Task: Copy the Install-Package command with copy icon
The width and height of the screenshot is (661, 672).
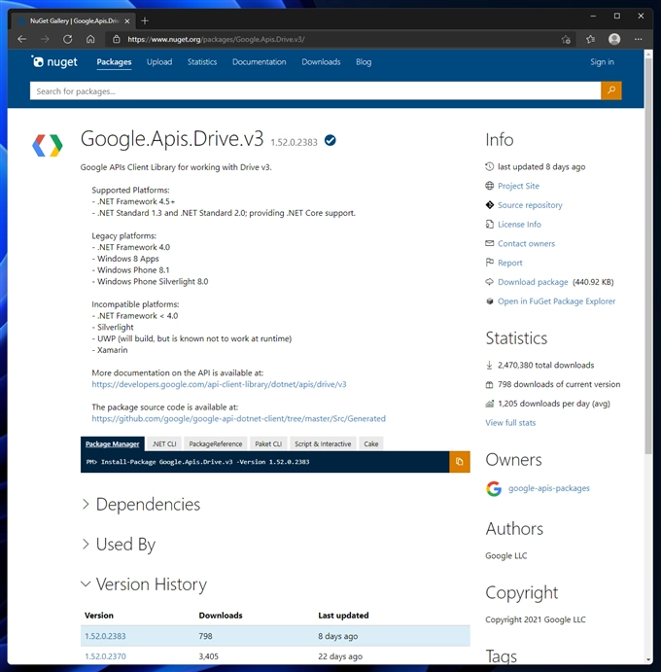Action: (459, 462)
